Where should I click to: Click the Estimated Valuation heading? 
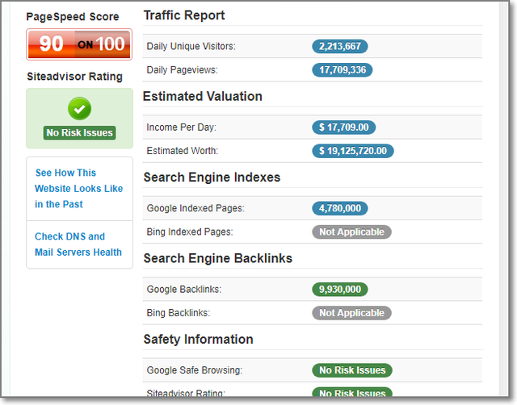[203, 96]
